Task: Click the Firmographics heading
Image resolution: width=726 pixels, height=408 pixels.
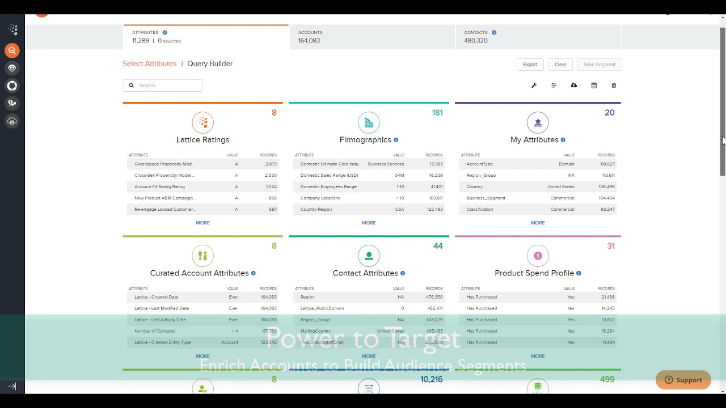Action: tap(365, 140)
